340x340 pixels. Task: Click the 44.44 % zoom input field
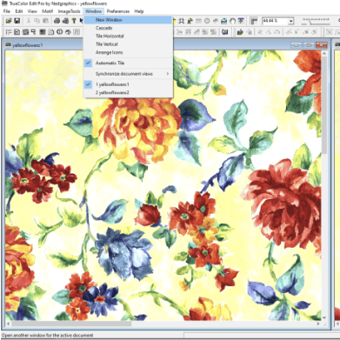[276, 21]
